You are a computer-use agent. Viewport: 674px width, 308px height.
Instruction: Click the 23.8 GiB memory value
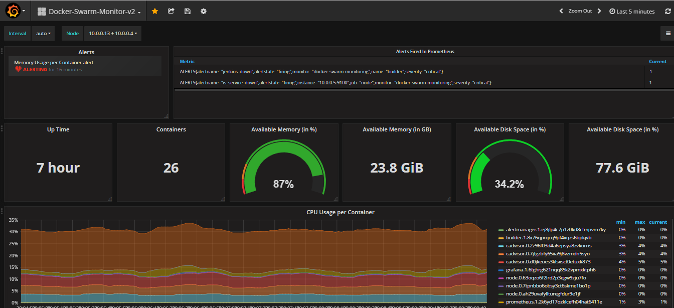(397, 168)
